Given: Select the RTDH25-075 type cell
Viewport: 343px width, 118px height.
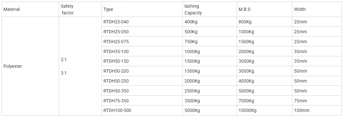Looking at the screenshot, I should coord(116,42).
